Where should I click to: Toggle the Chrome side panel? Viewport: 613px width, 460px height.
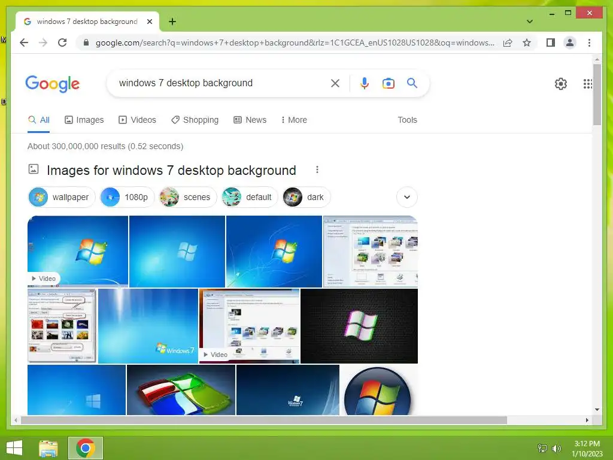(551, 43)
